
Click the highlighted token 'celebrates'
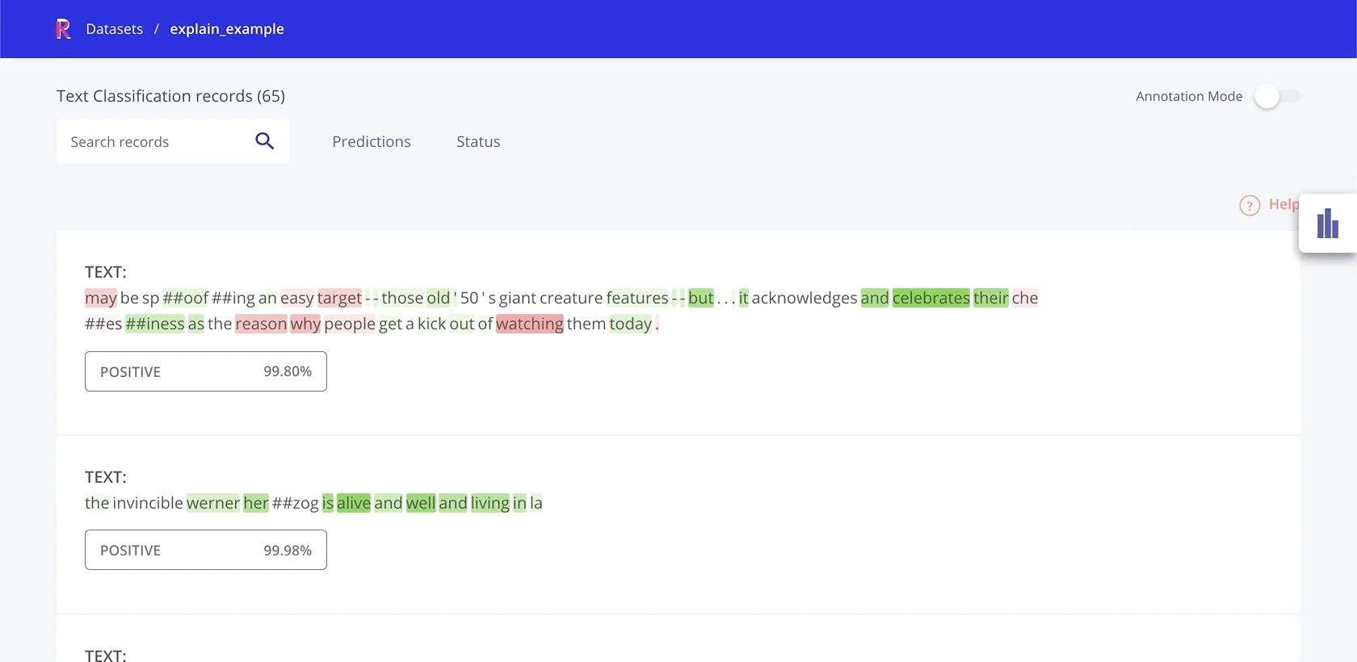click(931, 298)
